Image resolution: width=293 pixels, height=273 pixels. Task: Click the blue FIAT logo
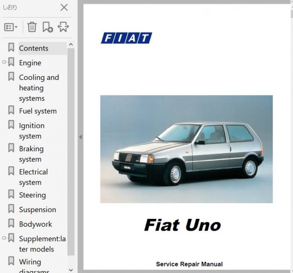pyautogui.click(x=126, y=38)
